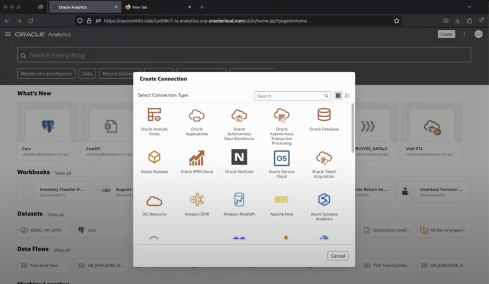The height and width of the screenshot is (284, 489).
Task: Open the Cars dataset in Datasets row
Action: point(101,230)
